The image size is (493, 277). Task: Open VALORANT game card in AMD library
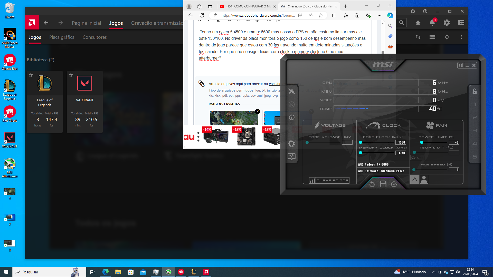[x=85, y=102]
